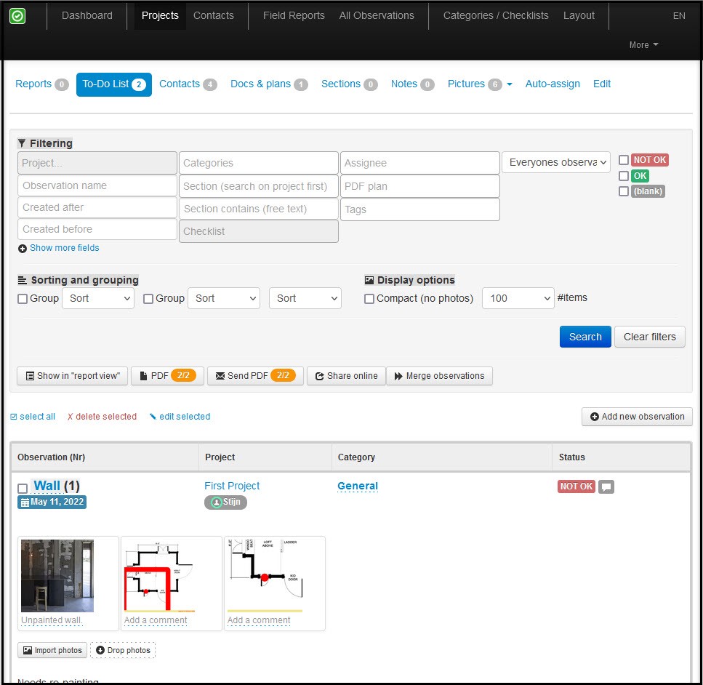Click the Send PDF envelope button

[255, 376]
